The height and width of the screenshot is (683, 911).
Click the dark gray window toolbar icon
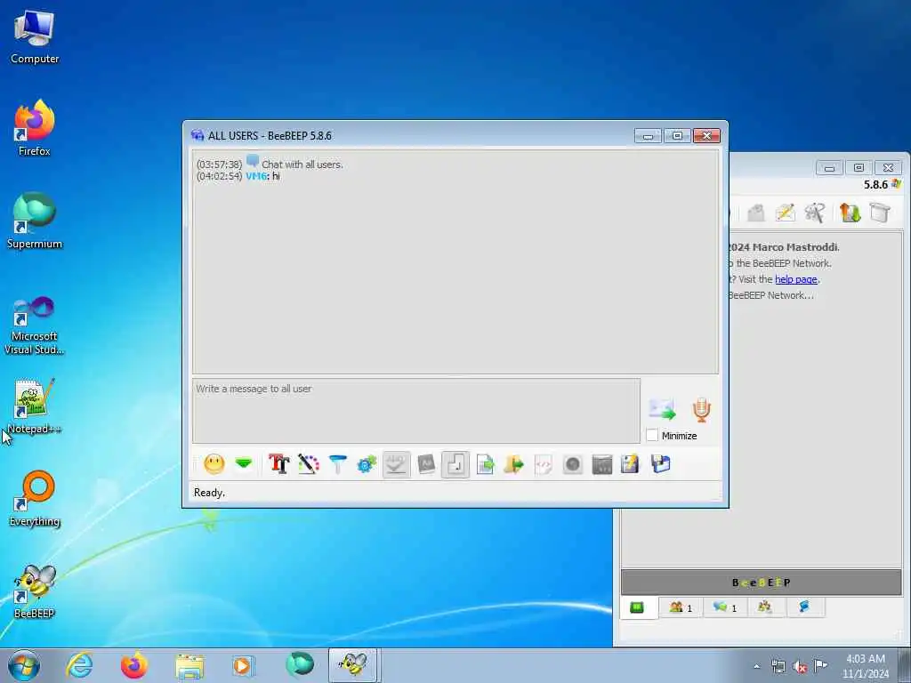(602, 464)
